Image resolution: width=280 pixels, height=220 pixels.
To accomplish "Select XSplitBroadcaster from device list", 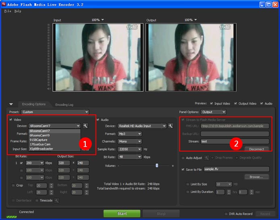I will 54,149.
